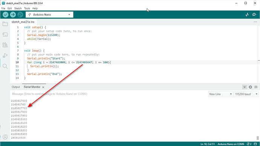Viewport: 260px width, 146px height.
Task: Clear output in Serial Monitor
Action: tap(256, 87)
